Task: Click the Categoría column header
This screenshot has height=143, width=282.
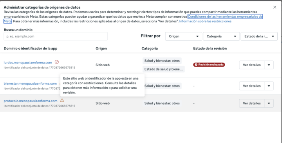Action: point(150,49)
